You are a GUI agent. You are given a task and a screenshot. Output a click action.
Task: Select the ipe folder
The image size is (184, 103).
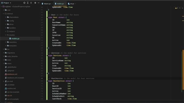[8, 49]
